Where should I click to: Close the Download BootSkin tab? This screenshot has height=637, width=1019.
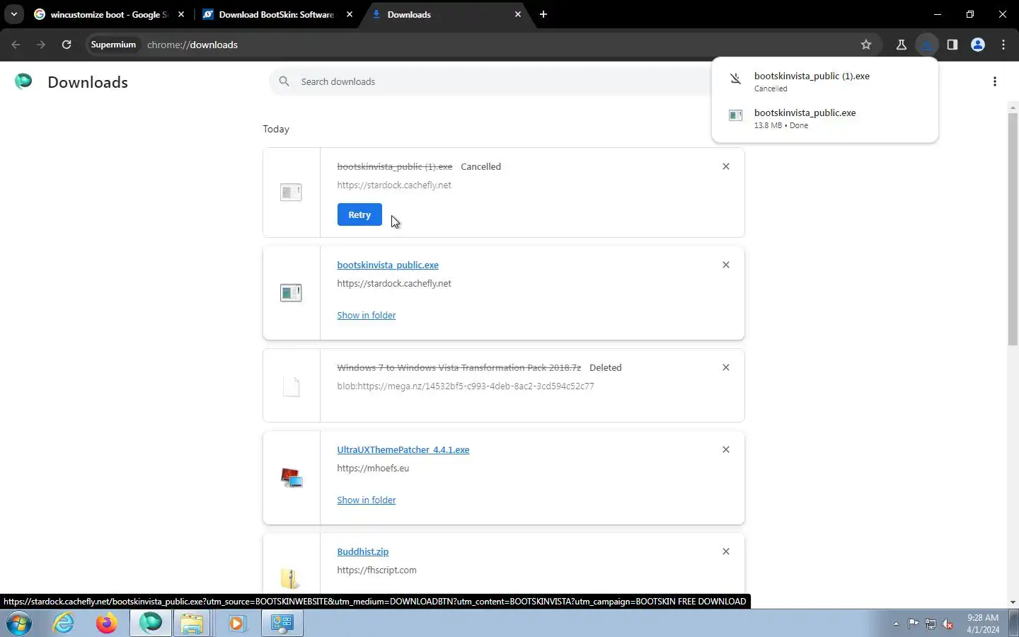(x=349, y=14)
